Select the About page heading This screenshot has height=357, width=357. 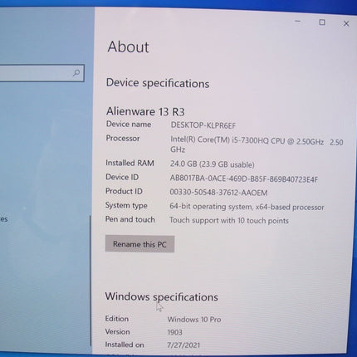click(128, 46)
